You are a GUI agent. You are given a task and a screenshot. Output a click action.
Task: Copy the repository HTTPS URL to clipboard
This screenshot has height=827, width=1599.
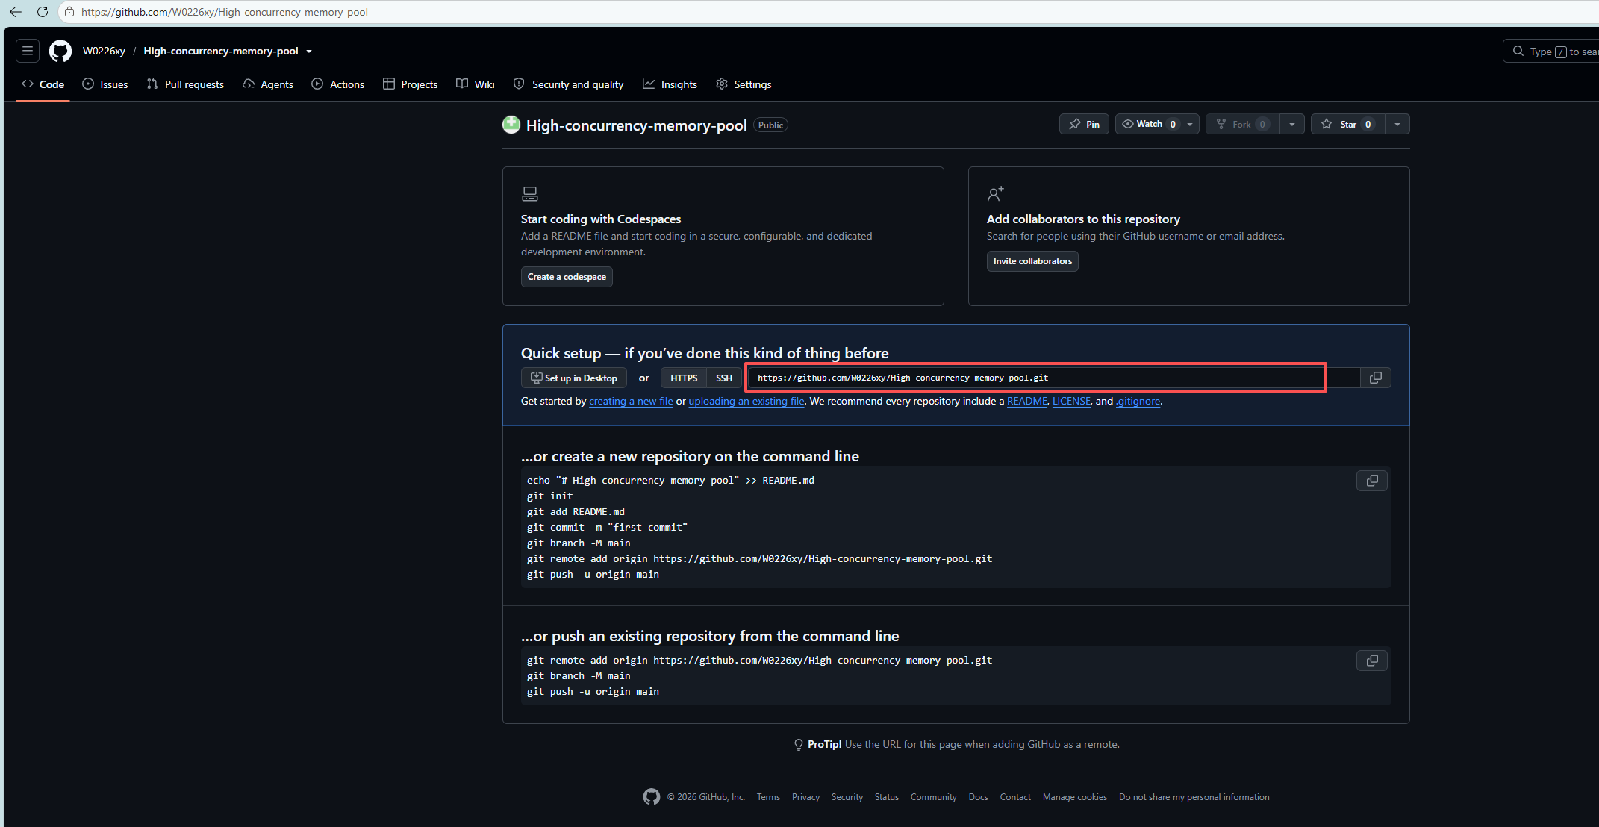[x=1376, y=378]
